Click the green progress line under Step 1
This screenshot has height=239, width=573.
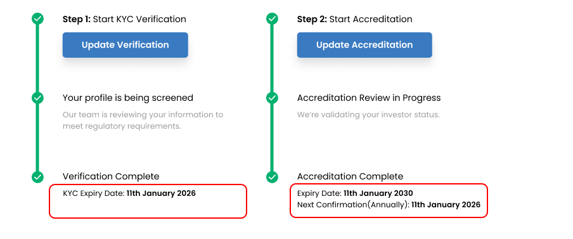[x=37, y=58]
